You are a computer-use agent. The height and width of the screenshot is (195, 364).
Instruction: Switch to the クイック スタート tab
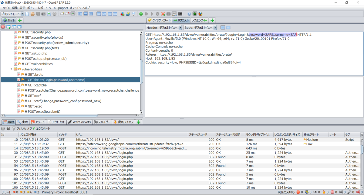[x=159, y=20]
